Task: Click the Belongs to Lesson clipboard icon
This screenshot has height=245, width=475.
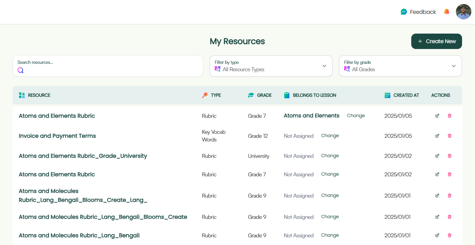Action: 287,95
